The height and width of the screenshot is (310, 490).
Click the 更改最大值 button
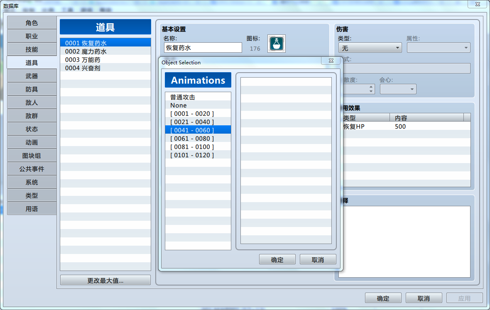pyautogui.click(x=105, y=280)
